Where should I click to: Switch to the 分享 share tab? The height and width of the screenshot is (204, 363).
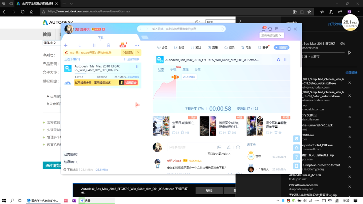198,69
